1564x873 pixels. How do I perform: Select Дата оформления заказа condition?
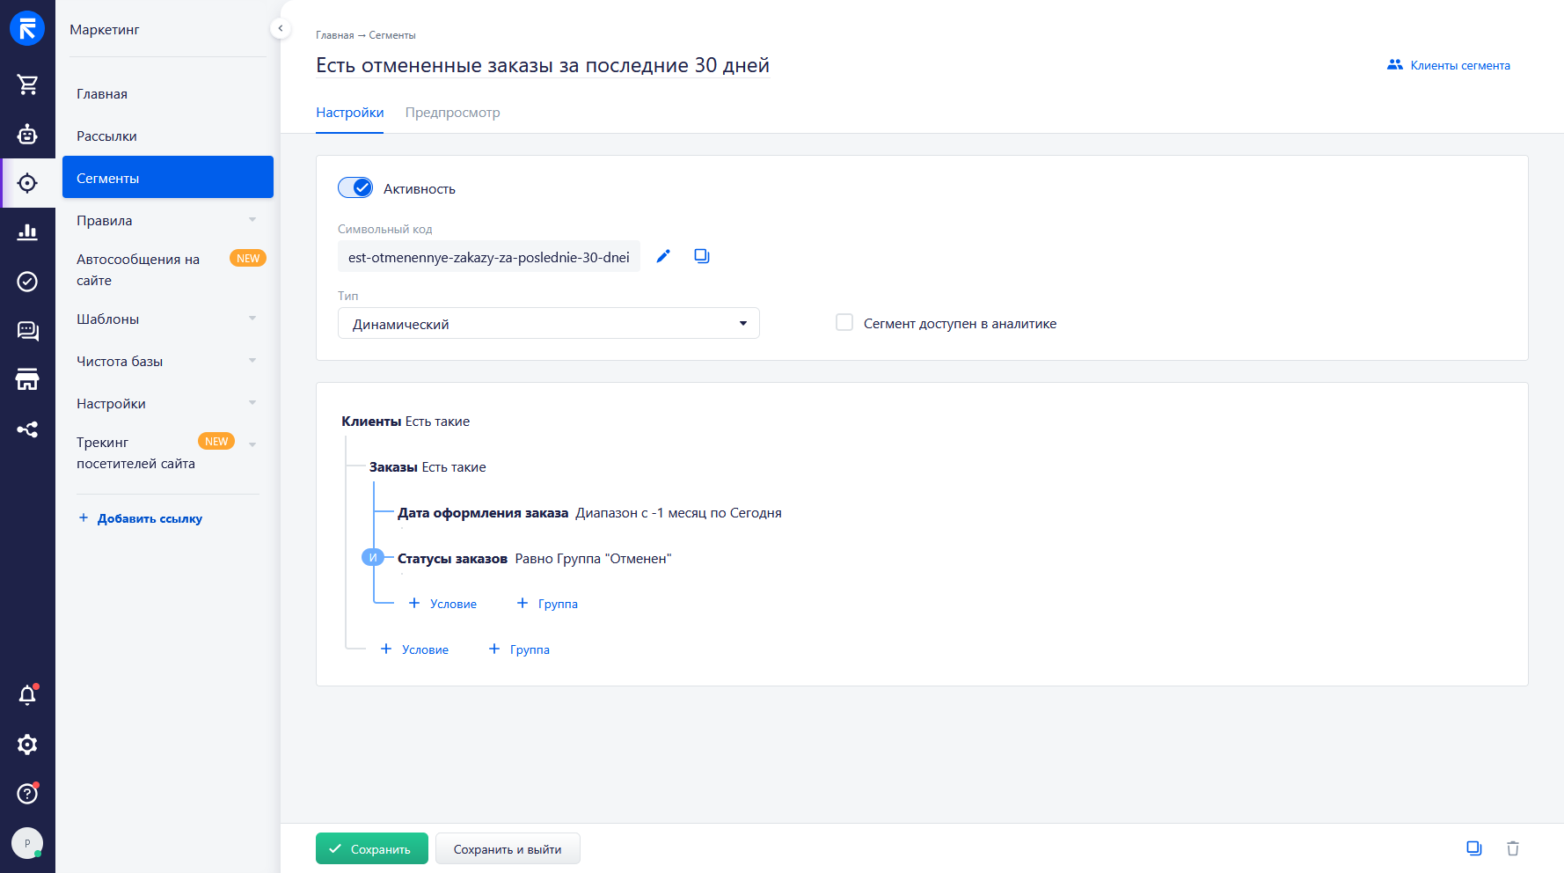[x=589, y=513]
